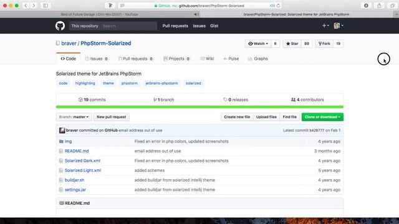This screenshot has width=399, height=224.
Task: Open the GitHub home logo
Action: [60, 26]
